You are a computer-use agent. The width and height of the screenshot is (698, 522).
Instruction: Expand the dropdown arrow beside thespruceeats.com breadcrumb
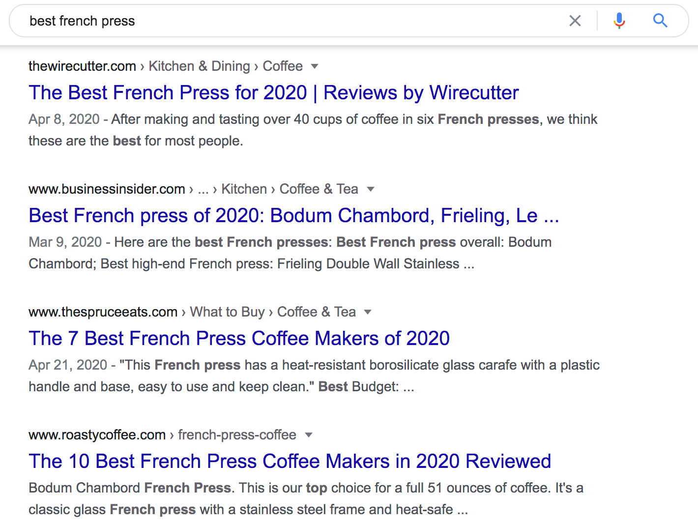click(x=368, y=312)
